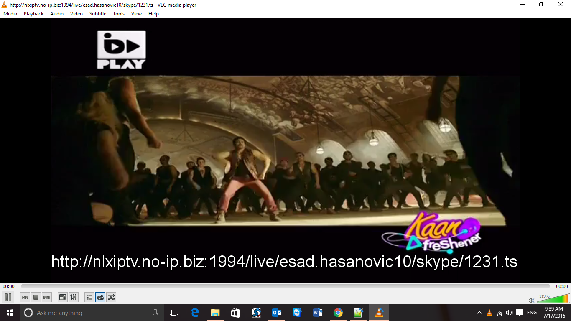Image resolution: width=571 pixels, height=321 pixels.
Task: Click the VLC cone in system tray
Action: [489, 313]
